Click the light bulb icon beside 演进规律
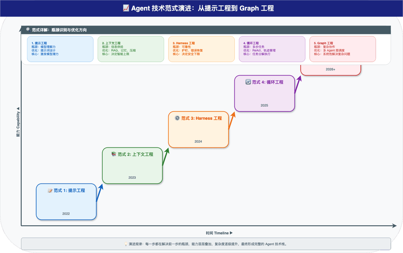Viewport: 403px width, 253px height. tap(126, 244)
